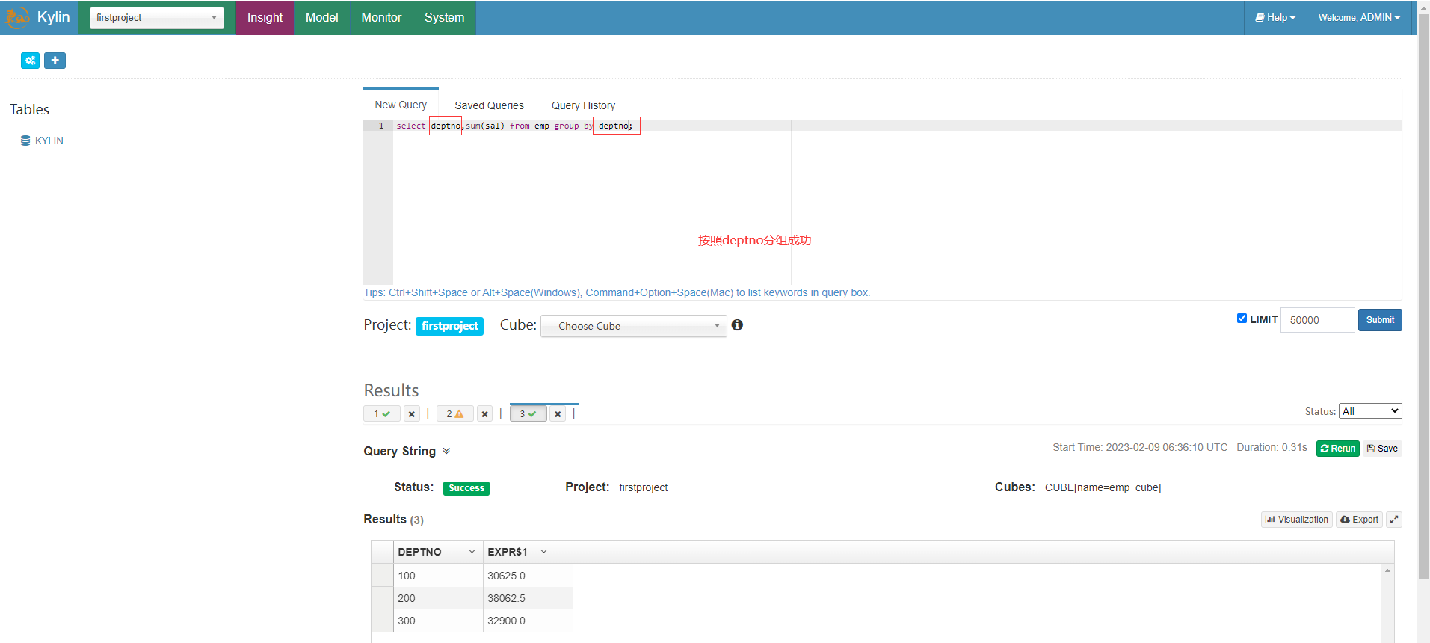Select result tab 2 with warning
The width and height of the screenshot is (1430, 643).
point(454,413)
